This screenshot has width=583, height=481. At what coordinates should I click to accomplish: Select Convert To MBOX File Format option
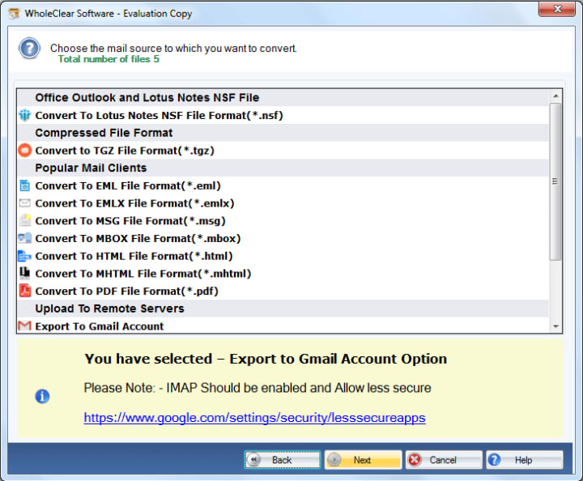[283, 238]
